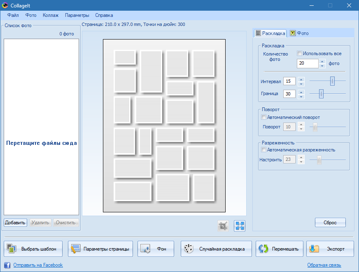Decrease the Интервал value with the down arrow
Screen dimensions: 359x272
click(x=301, y=84)
